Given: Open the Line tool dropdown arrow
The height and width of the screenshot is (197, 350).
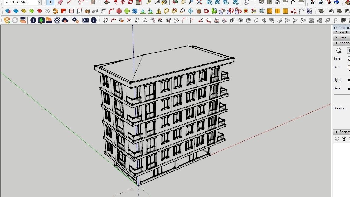Looking at the screenshot, I should point(74,2).
